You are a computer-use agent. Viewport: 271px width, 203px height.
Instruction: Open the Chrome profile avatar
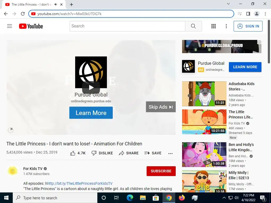[257, 14]
